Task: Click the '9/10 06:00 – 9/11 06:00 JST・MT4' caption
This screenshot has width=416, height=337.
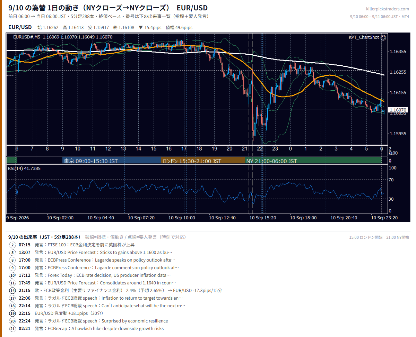Action: tap(380, 17)
